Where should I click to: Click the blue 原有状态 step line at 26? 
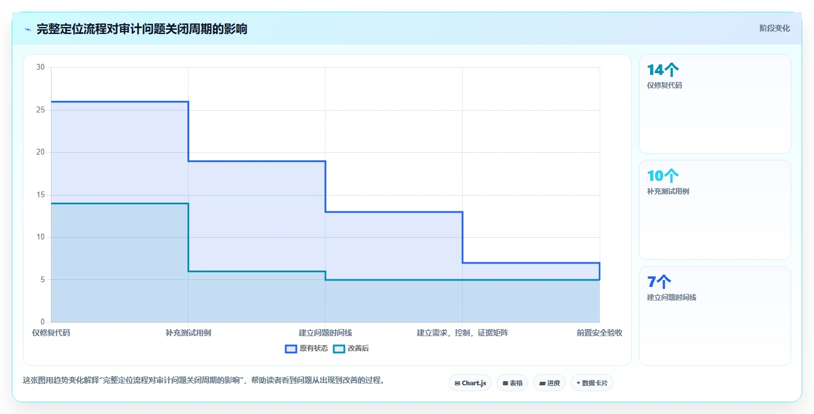pyautogui.click(x=119, y=102)
